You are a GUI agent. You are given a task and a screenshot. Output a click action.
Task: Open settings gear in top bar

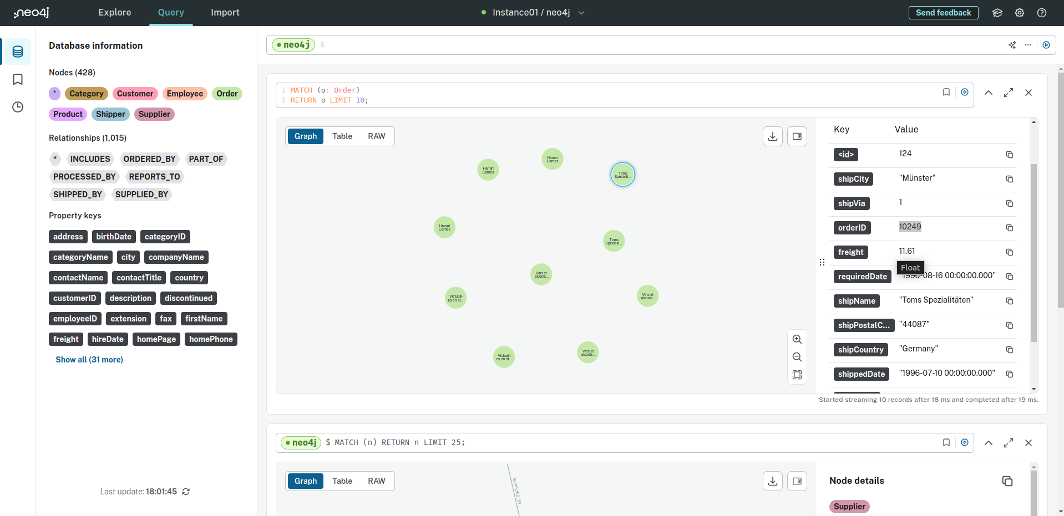click(1020, 13)
